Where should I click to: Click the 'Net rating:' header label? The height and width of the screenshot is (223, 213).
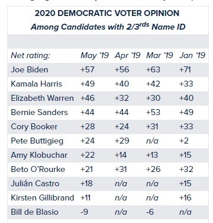[x=30, y=56]
